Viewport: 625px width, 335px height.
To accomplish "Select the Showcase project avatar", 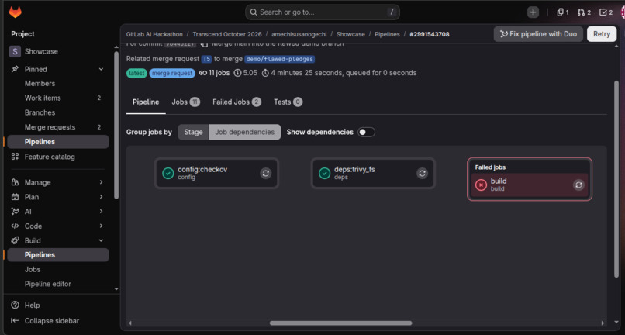I will (x=16, y=51).
